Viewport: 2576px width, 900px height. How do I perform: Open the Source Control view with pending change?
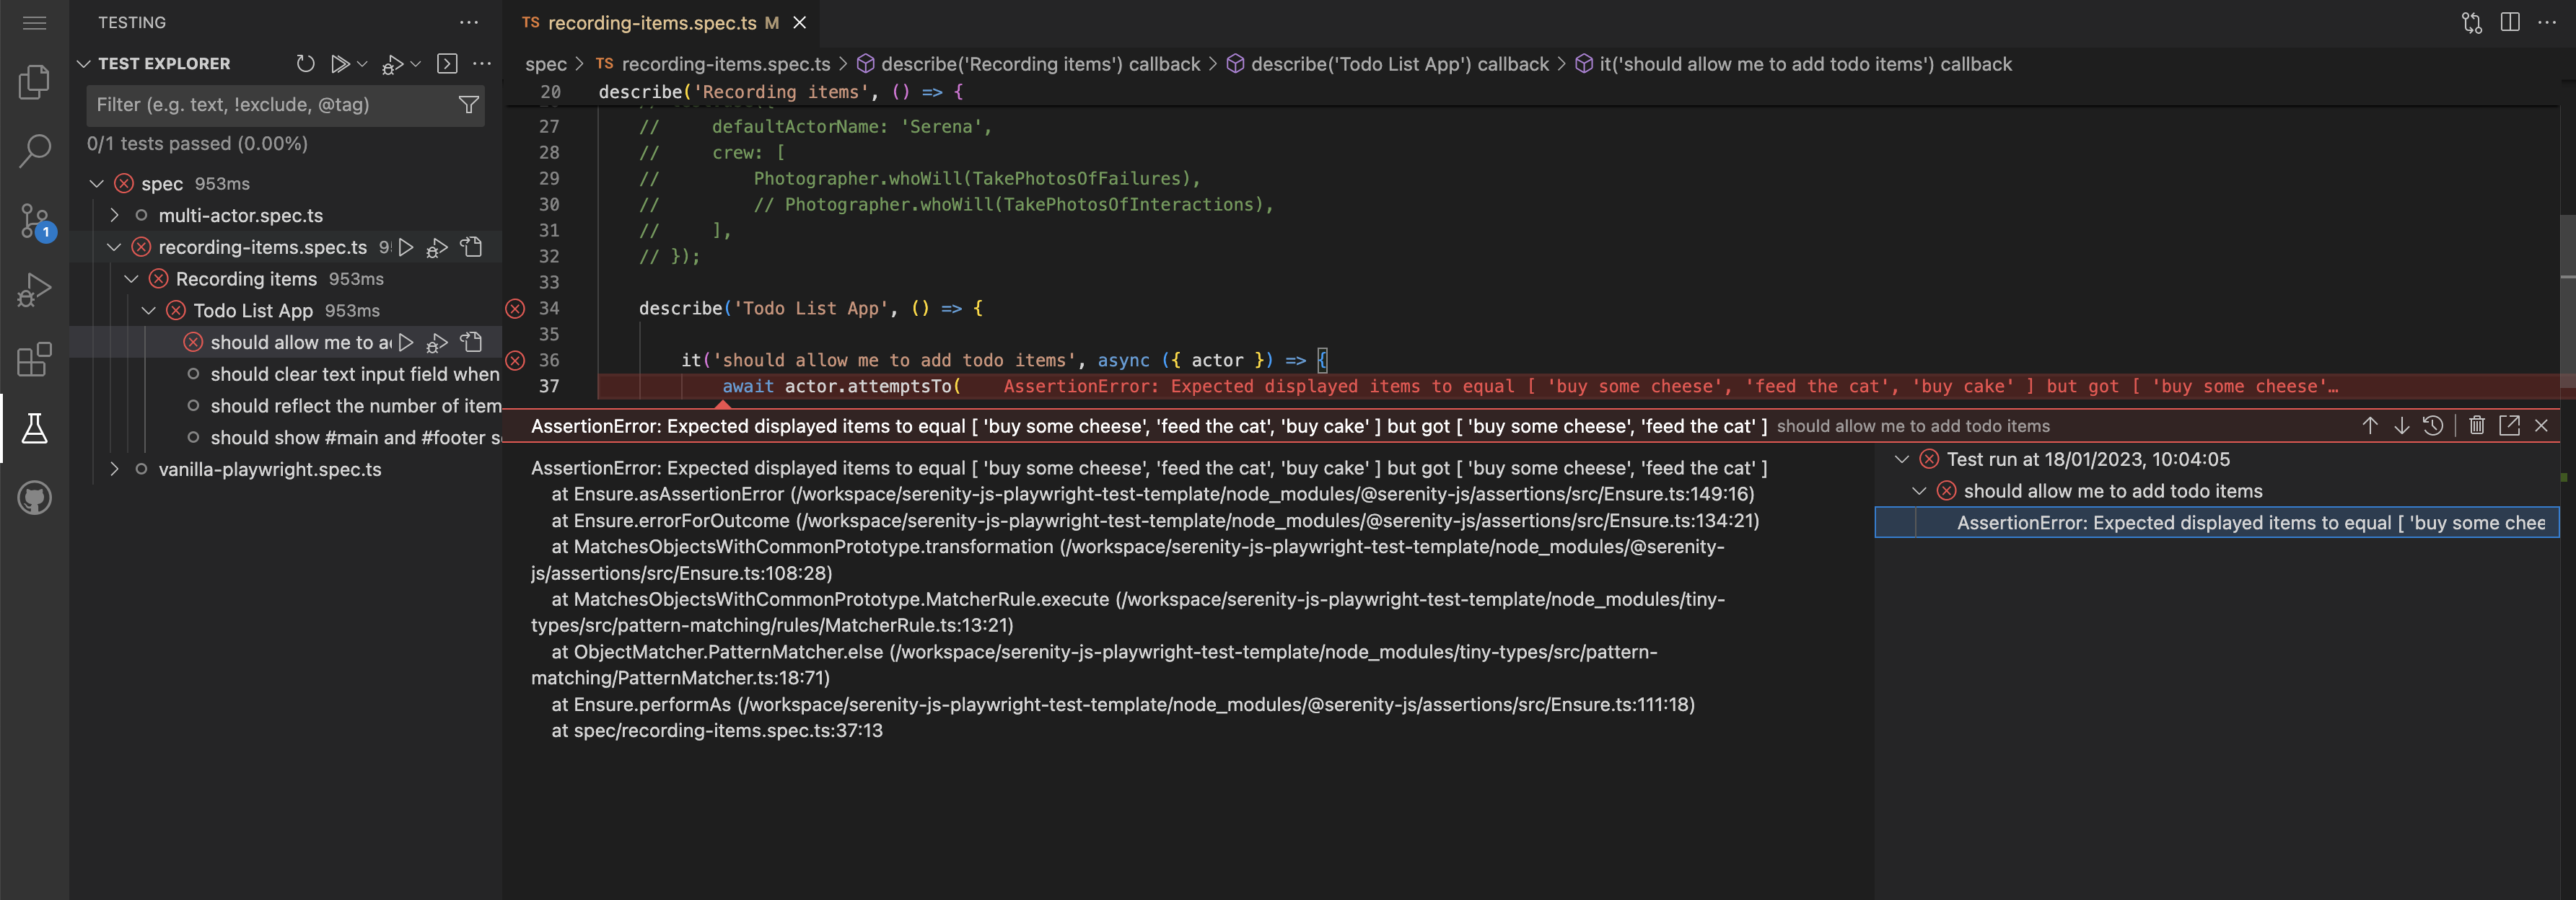point(35,221)
